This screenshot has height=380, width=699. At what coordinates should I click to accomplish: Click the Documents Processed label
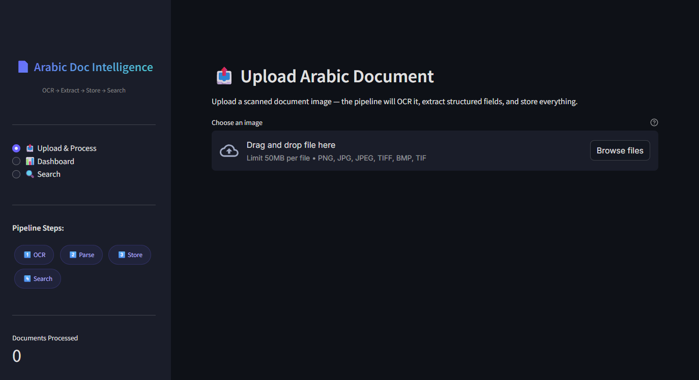point(45,338)
